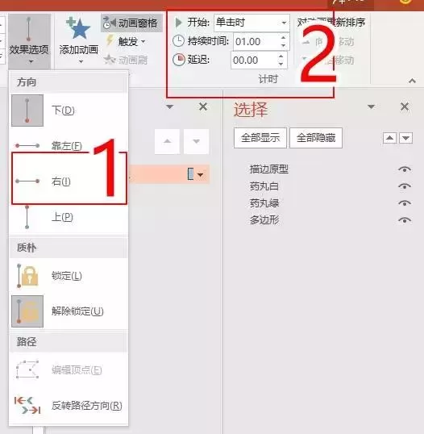Image resolution: width=424 pixels, height=434 pixels.
Task: Select the 多边形 object
Action: point(264,220)
